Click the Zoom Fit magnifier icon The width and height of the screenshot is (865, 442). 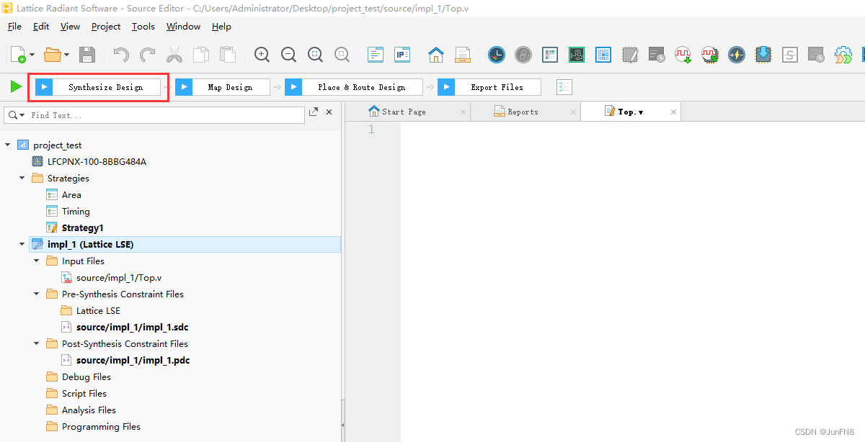click(x=315, y=54)
